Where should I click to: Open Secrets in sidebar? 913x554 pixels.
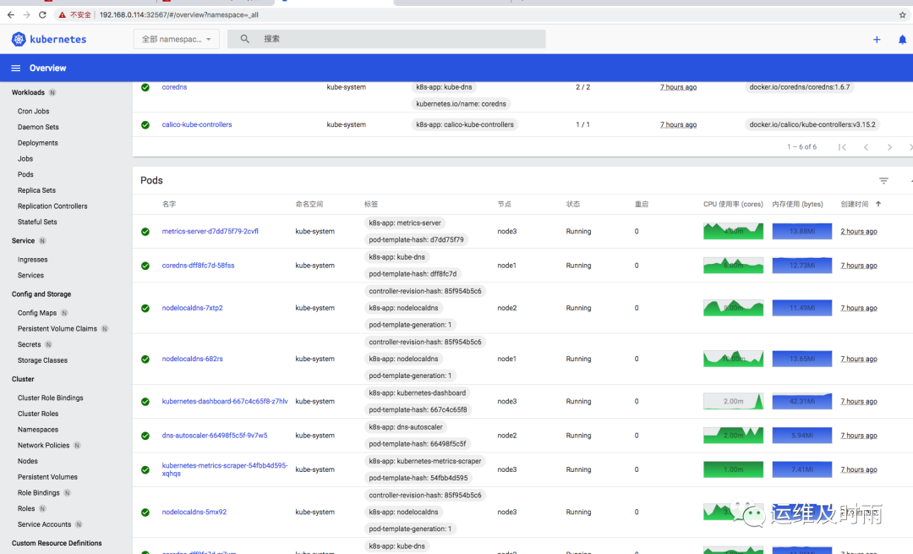29,344
